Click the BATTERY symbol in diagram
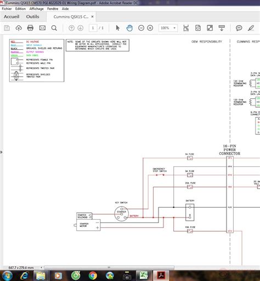 190,212
